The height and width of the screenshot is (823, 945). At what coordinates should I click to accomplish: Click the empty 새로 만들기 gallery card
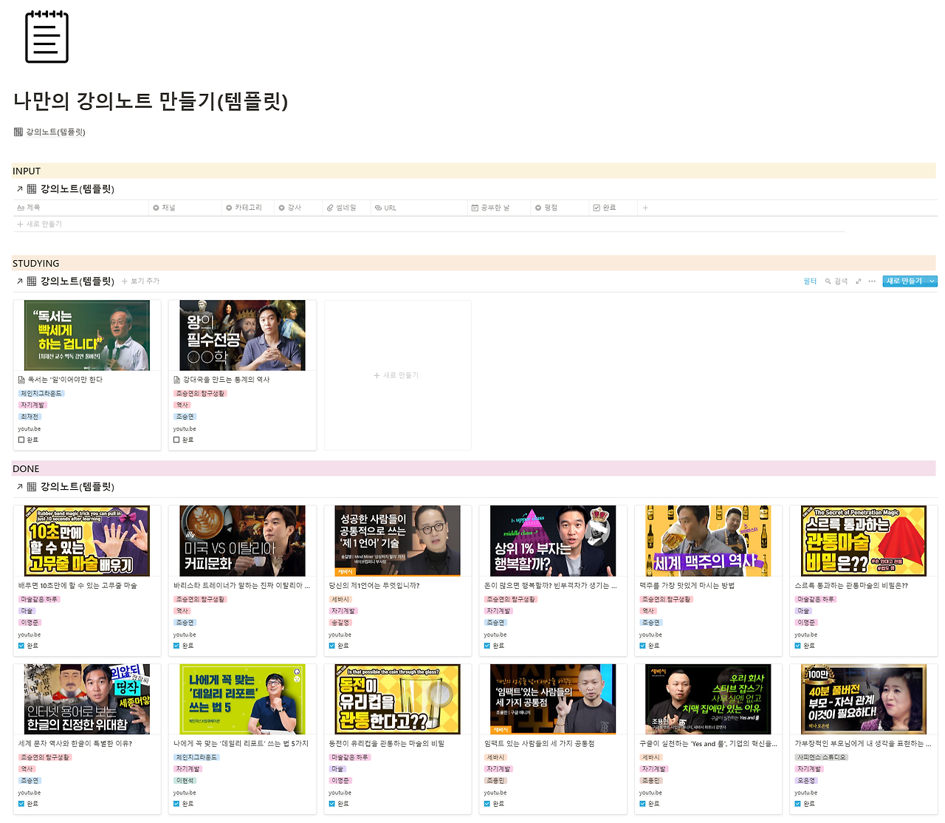(x=397, y=375)
